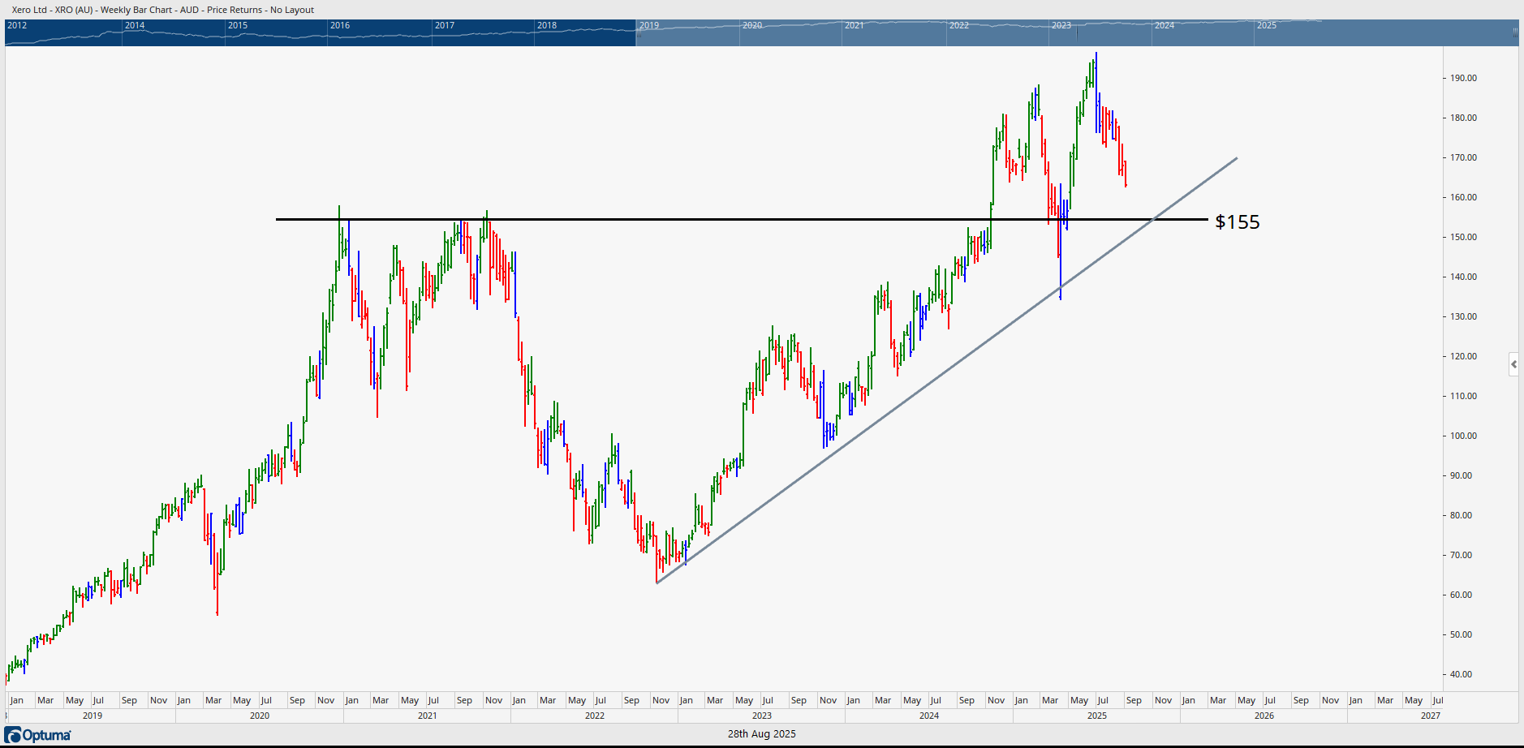Click the 50.00 price scale label

(1462, 635)
